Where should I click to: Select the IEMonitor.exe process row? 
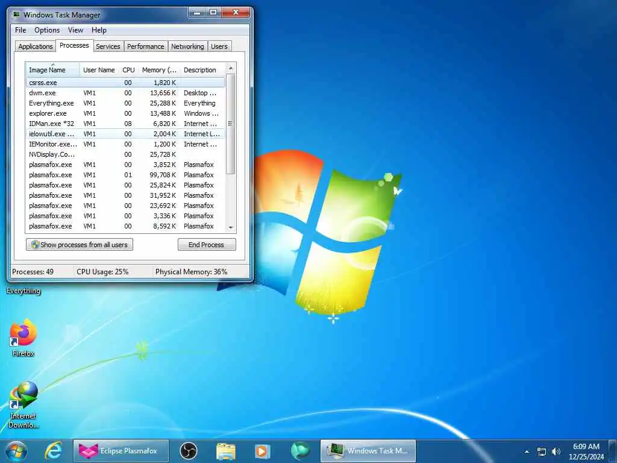click(x=125, y=144)
